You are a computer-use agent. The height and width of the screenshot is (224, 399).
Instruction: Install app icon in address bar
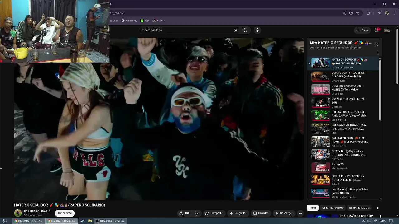point(351,13)
